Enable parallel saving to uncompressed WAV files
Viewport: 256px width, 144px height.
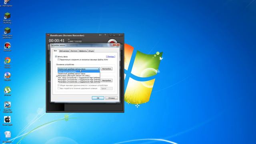tap(58, 60)
